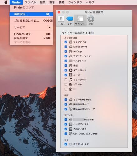137x156 pixels.
Task: Click the ミュージック note icon
Action: [x=71, y=80]
